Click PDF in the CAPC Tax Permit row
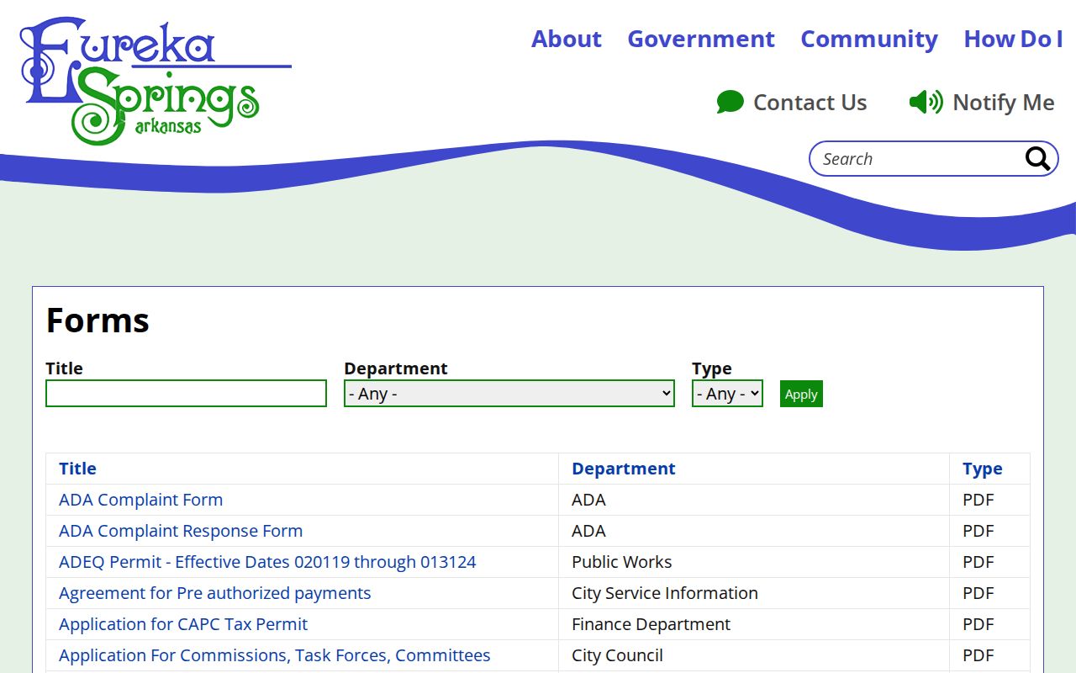This screenshot has width=1076, height=673. 978,624
